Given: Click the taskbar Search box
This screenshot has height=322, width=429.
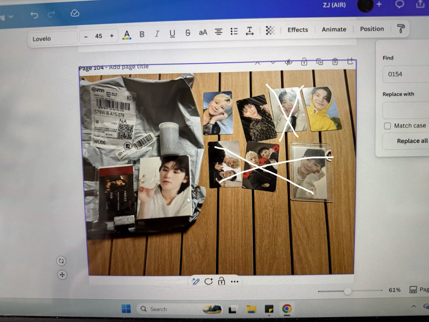Looking at the screenshot, I should [x=181, y=309].
